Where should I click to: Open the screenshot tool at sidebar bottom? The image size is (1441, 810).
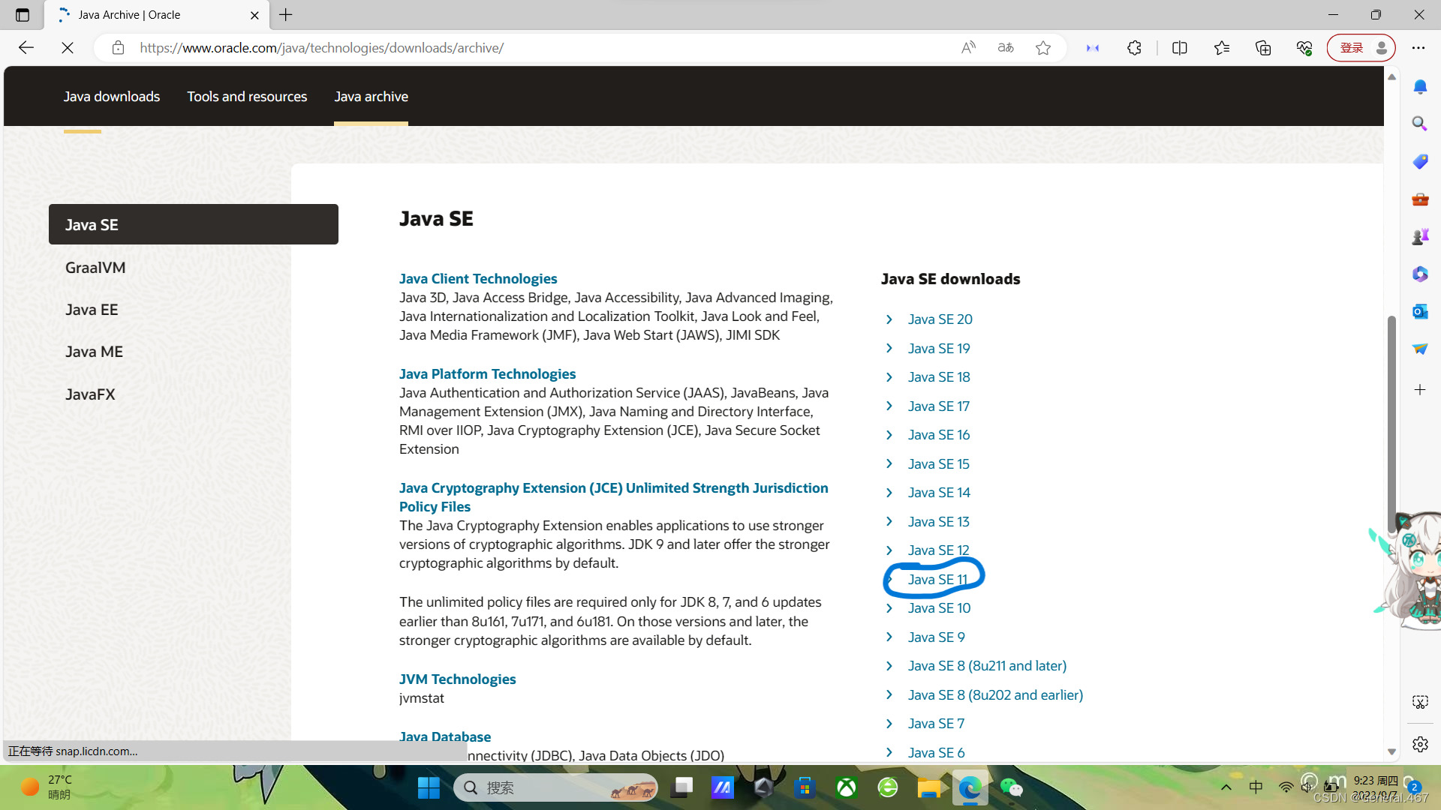[x=1420, y=702]
